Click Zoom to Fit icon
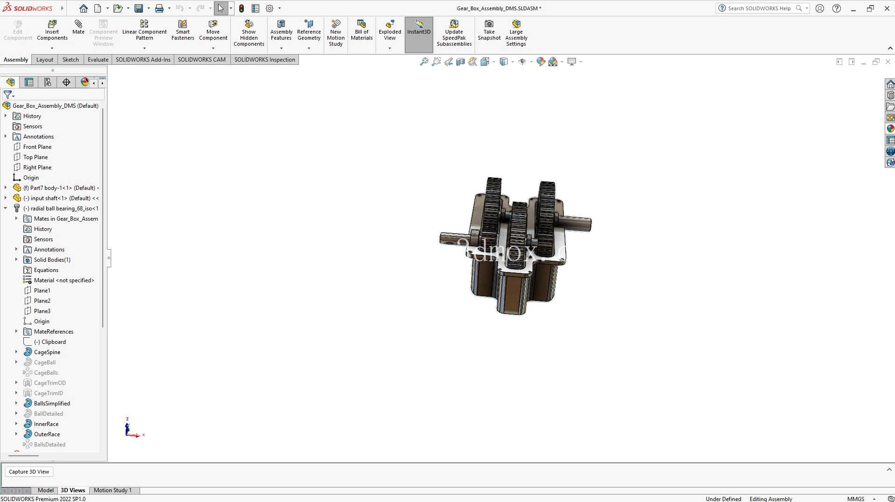The image size is (895, 502). [424, 62]
